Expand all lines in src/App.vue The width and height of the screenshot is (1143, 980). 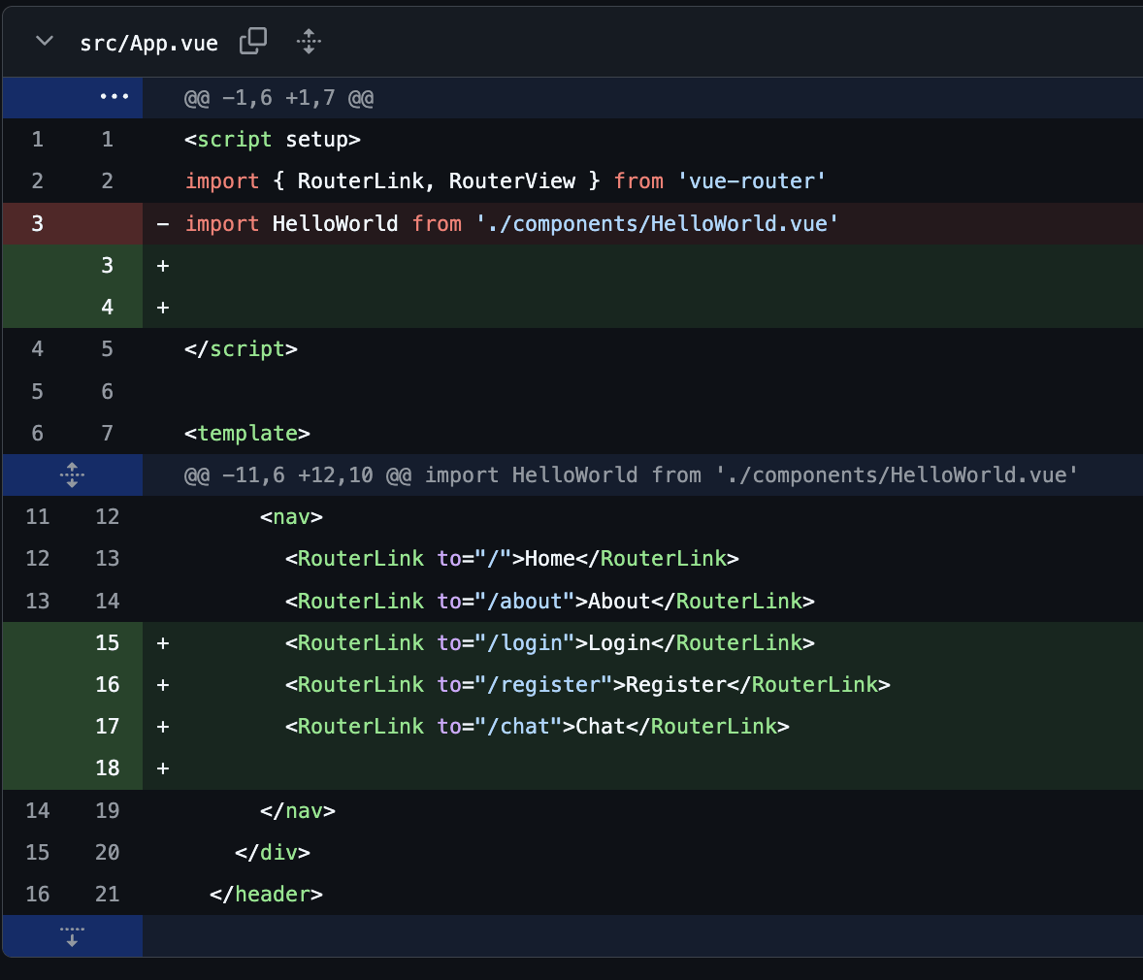(x=309, y=42)
